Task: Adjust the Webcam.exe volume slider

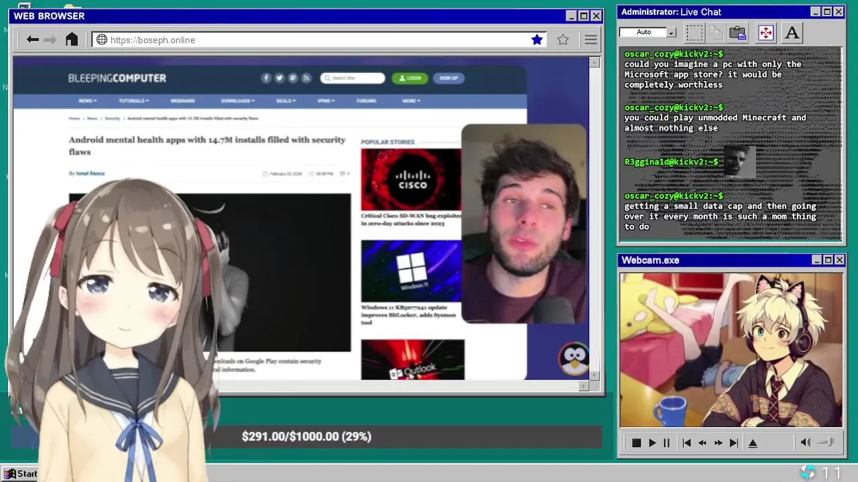Action: coord(826,442)
